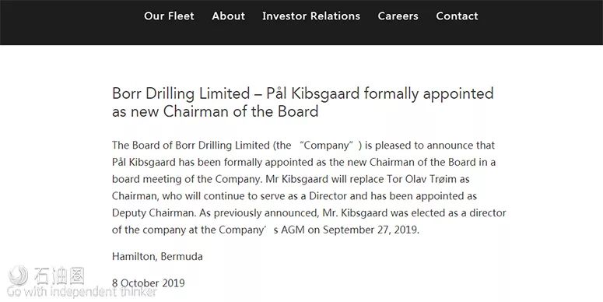Click the watermark logo icon at bottom left
Screen dimensions: 603x302
pos(18,276)
